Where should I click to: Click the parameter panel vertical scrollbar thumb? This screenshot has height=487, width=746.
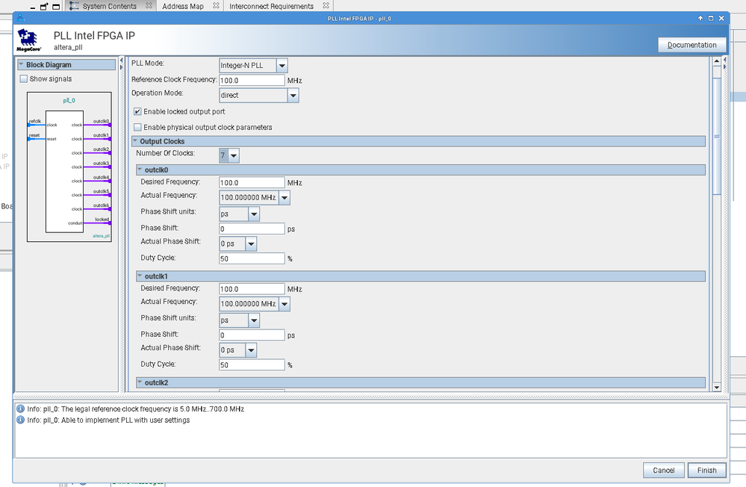717,136
